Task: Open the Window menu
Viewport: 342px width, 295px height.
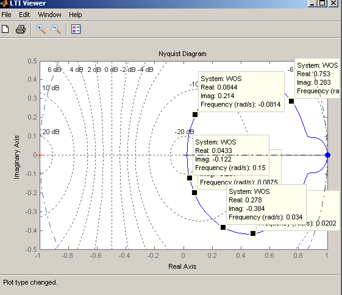Action: [x=50, y=15]
